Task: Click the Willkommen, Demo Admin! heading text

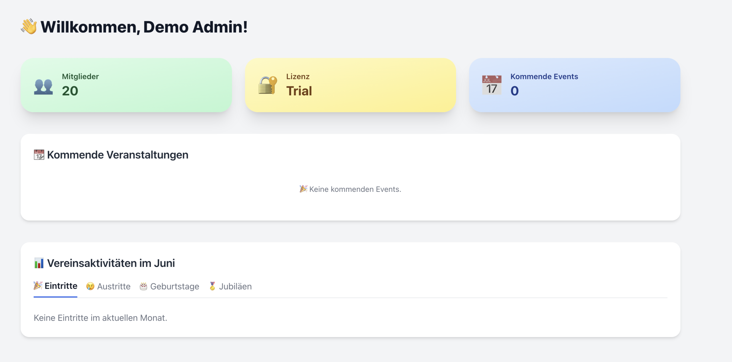Action: coord(144,27)
